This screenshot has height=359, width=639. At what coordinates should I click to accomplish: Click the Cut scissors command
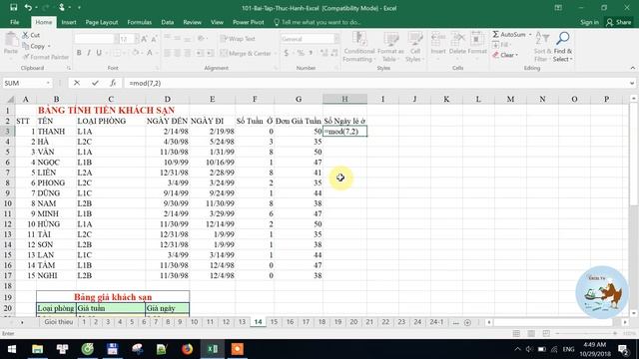click(x=31, y=36)
